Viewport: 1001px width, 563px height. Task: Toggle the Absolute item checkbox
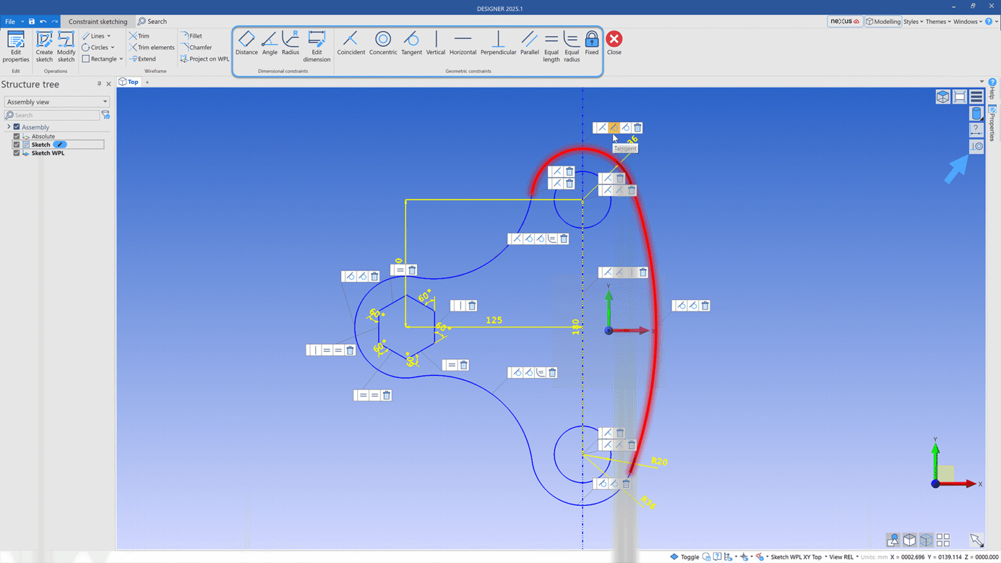[17, 136]
